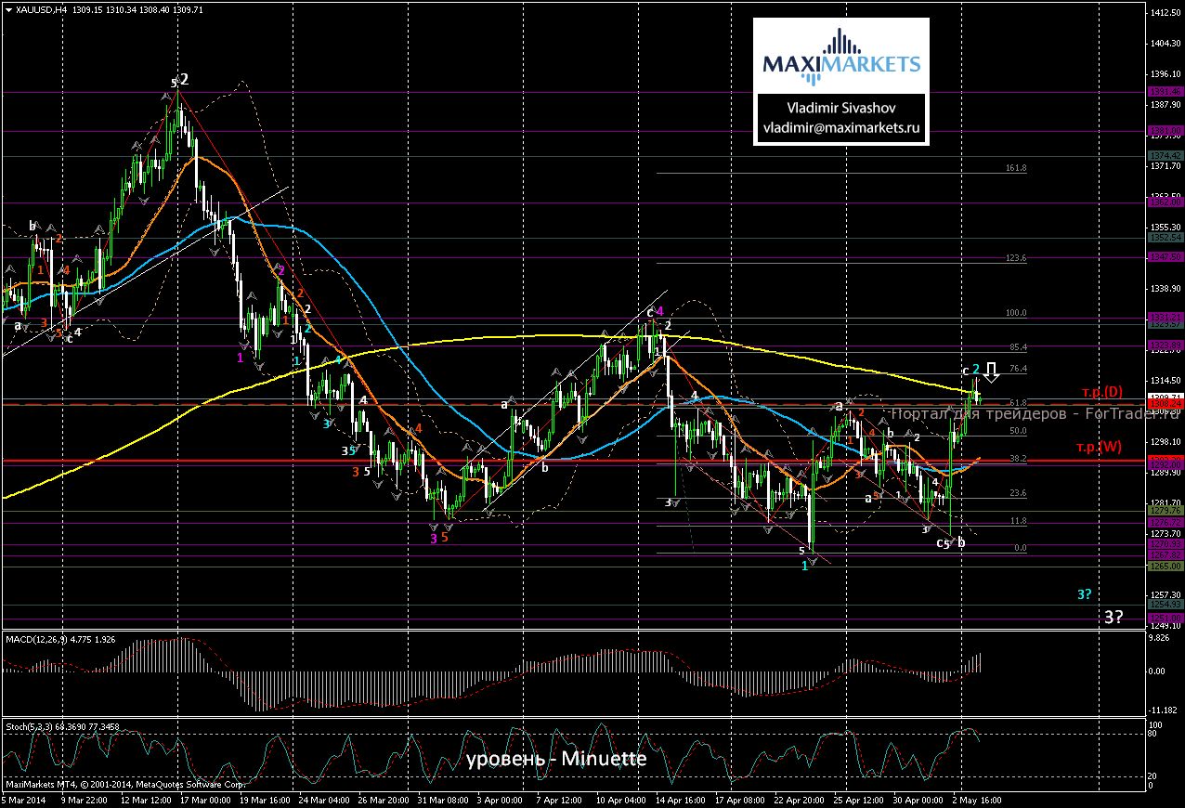Click the 'уровень - Minuette' text label
The width and height of the screenshot is (1185, 808).
coord(555,759)
